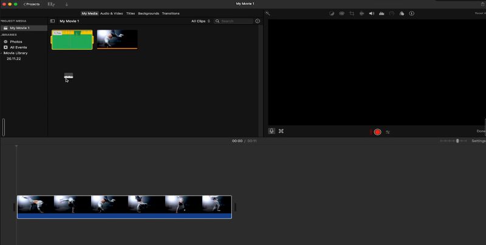
Task: Open the Backgrounds tab
Action: 148,13
